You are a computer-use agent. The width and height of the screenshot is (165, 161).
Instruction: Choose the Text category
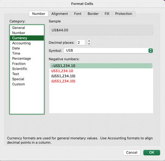27,74
